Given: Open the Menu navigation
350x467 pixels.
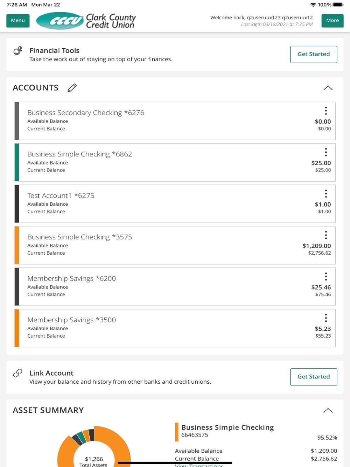Looking at the screenshot, I should [18, 21].
